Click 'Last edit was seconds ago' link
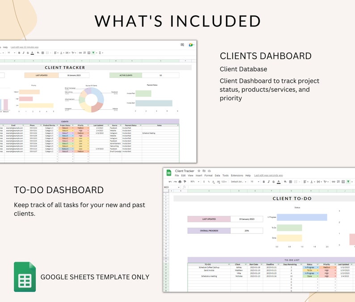355x302 pixels. pos(269,176)
